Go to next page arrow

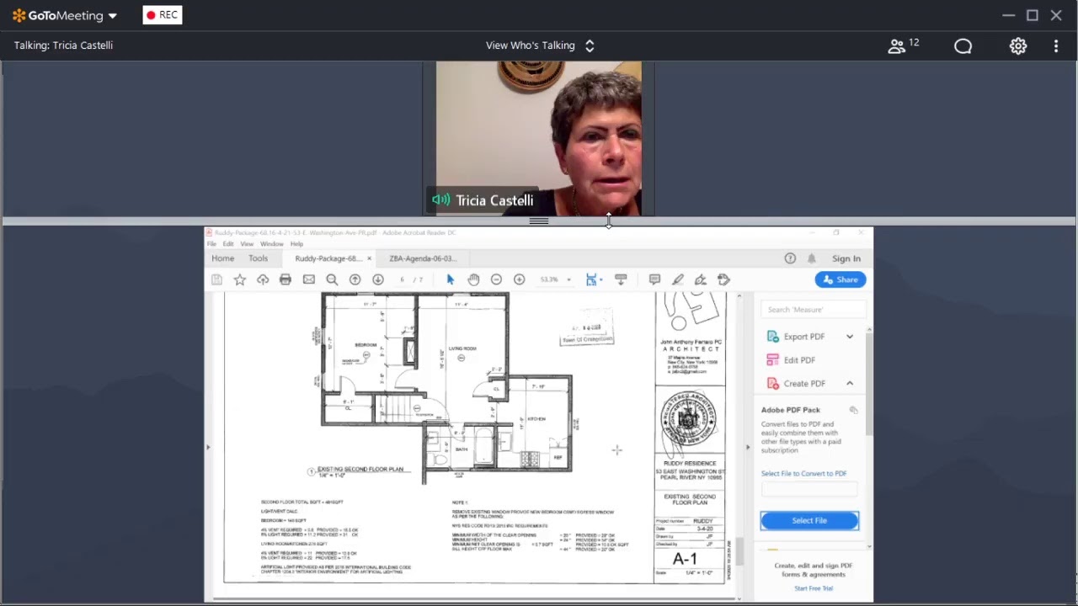point(378,279)
